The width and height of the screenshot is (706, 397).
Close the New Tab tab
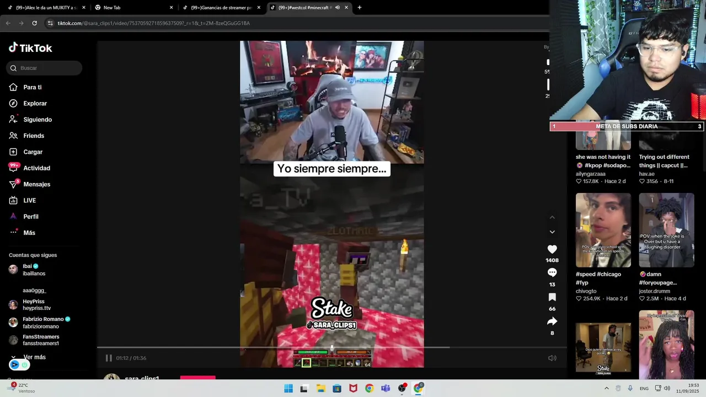171,8
